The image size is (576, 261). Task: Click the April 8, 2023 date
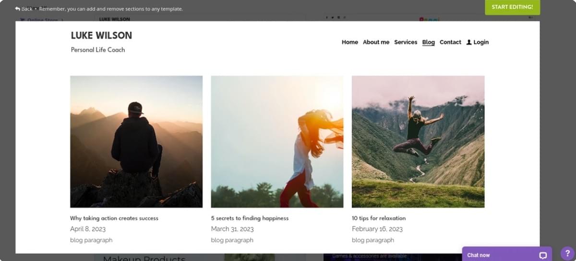(88, 229)
